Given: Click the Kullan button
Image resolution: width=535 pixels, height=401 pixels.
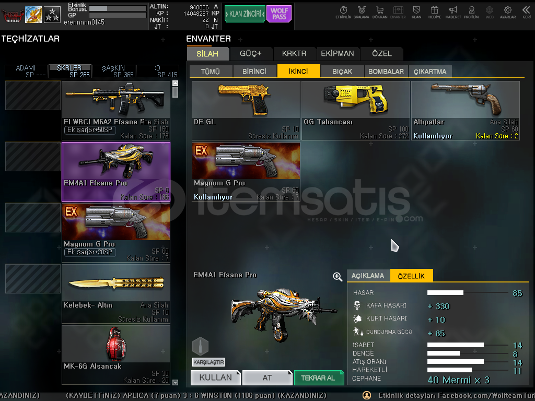Looking at the screenshot, I should tap(216, 378).
